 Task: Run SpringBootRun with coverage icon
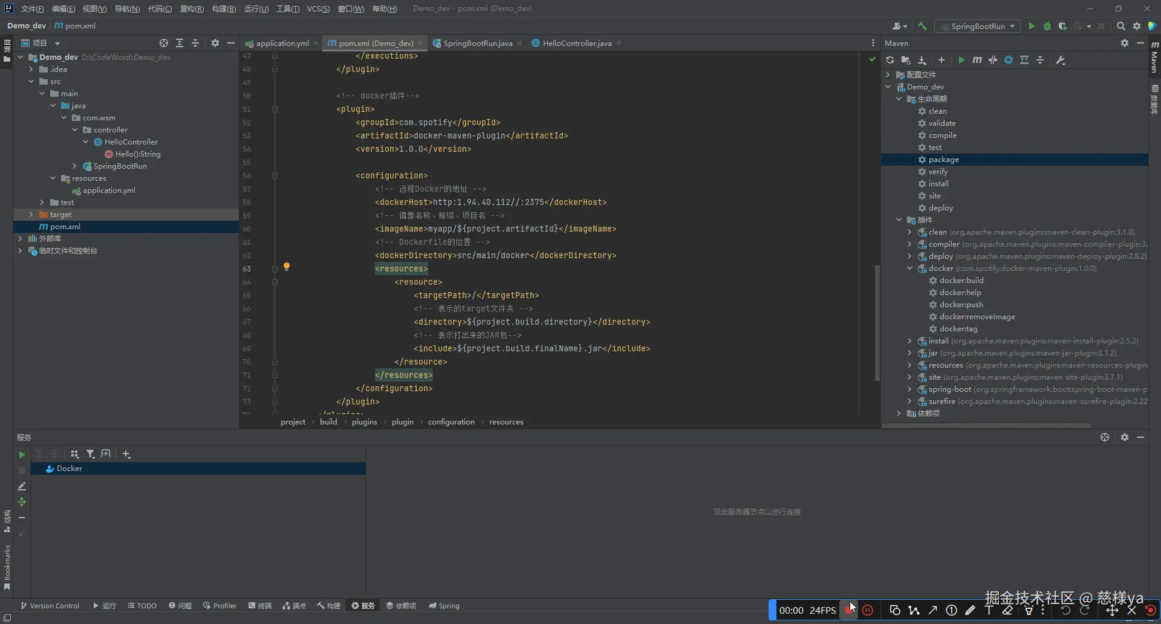coord(1062,26)
